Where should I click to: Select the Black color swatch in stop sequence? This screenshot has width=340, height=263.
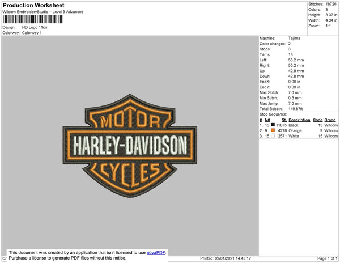coord(273,125)
